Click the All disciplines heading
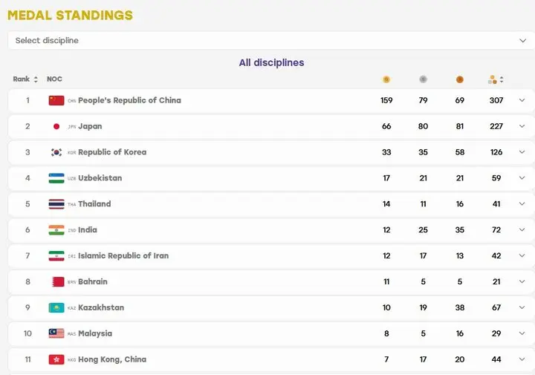535x375 pixels. (272, 62)
